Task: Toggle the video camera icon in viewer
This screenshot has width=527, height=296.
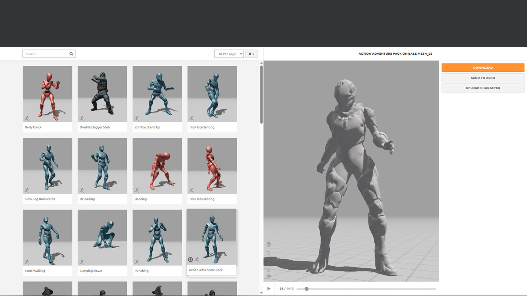Action: click(x=269, y=276)
